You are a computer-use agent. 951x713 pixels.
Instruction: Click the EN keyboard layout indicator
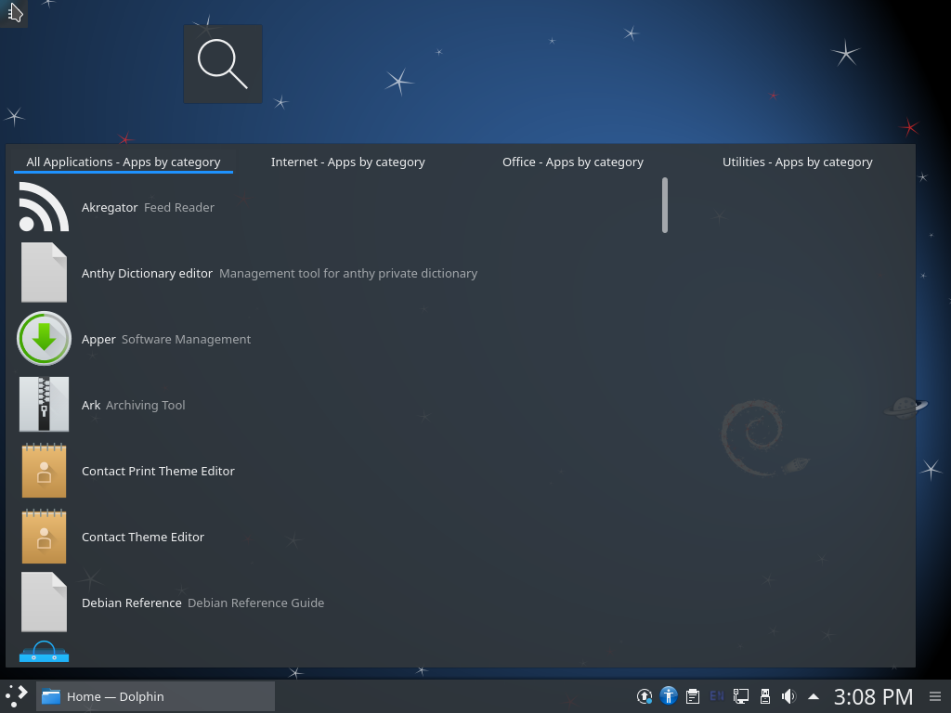click(717, 696)
